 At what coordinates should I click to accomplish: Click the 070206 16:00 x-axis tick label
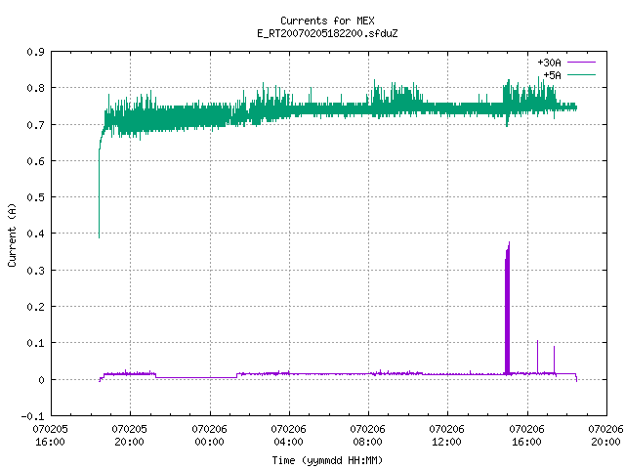(x=527, y=435)
